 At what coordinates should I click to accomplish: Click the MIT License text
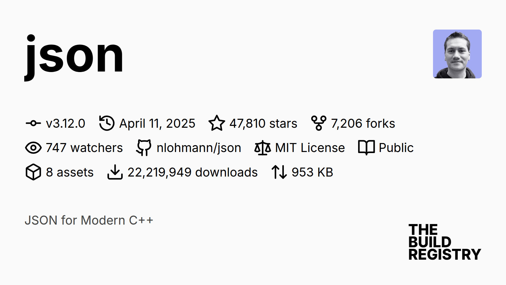point(310,148)
